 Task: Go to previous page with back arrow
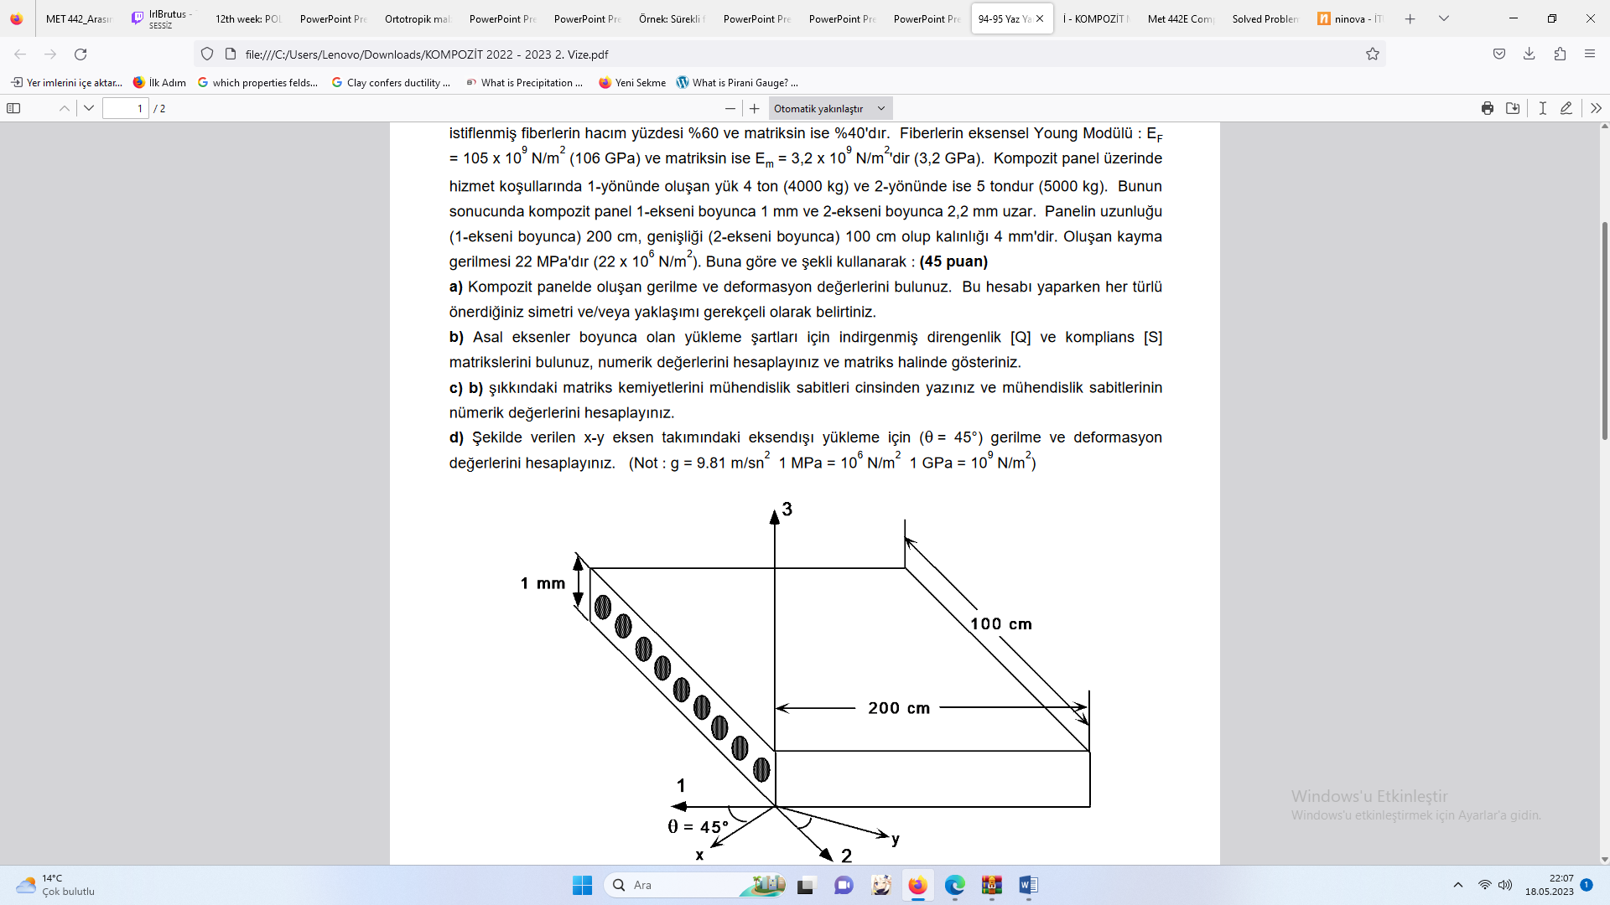tap(18, 54)
